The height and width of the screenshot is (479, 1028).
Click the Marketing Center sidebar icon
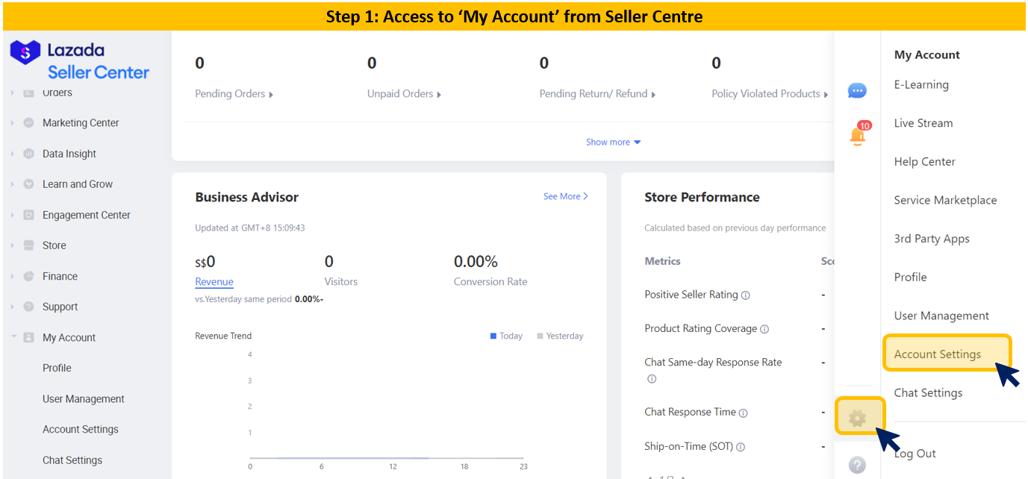[x=28, y=123]
